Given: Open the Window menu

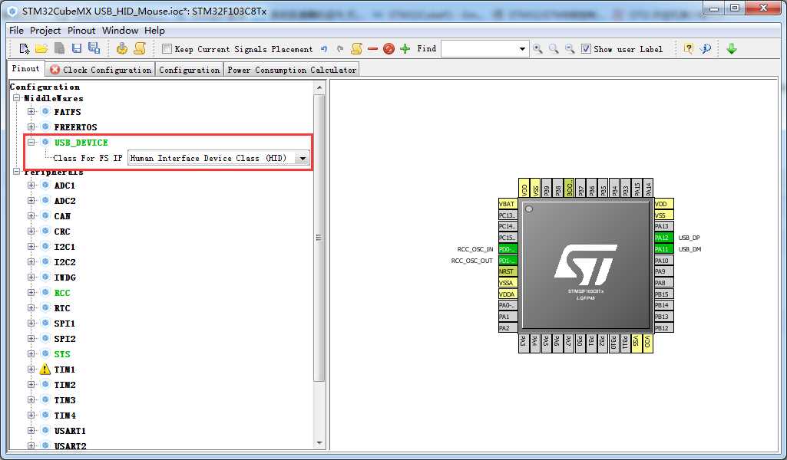Looking at the screenshot, I should [x=120, y=31].
